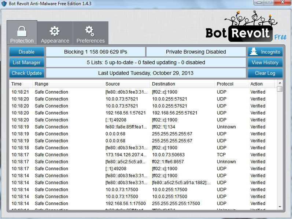Screen dimensions: 292x219
Task: Click the log scrollbar up arrow
Action: pos(280,83)
